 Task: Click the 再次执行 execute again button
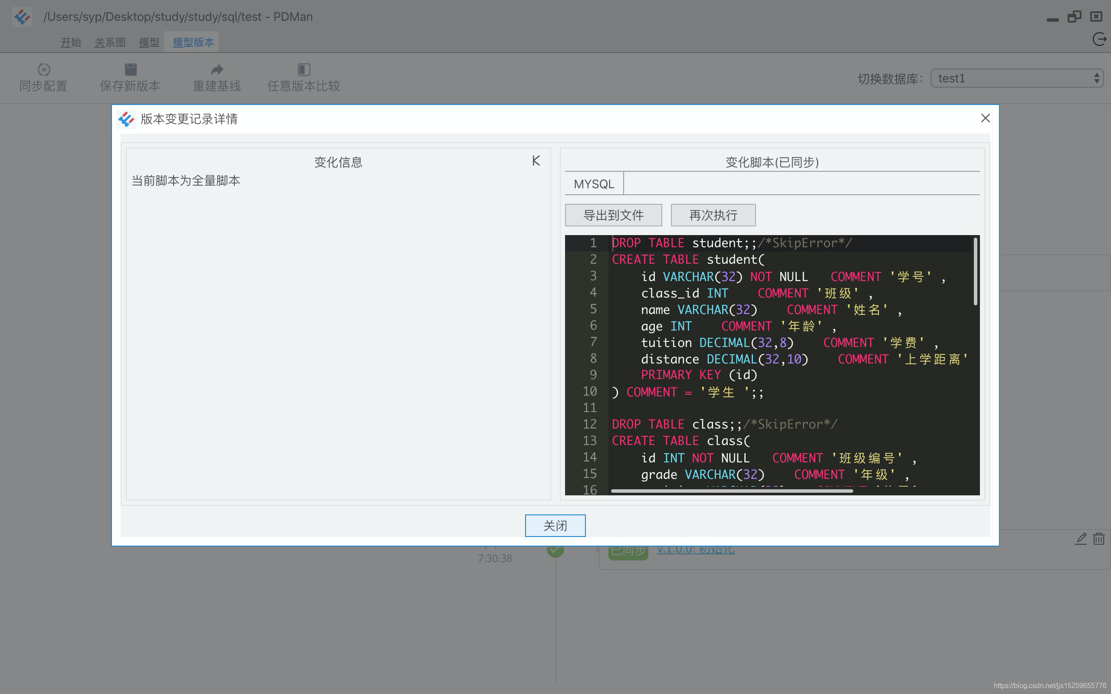[x=713, y=214]
